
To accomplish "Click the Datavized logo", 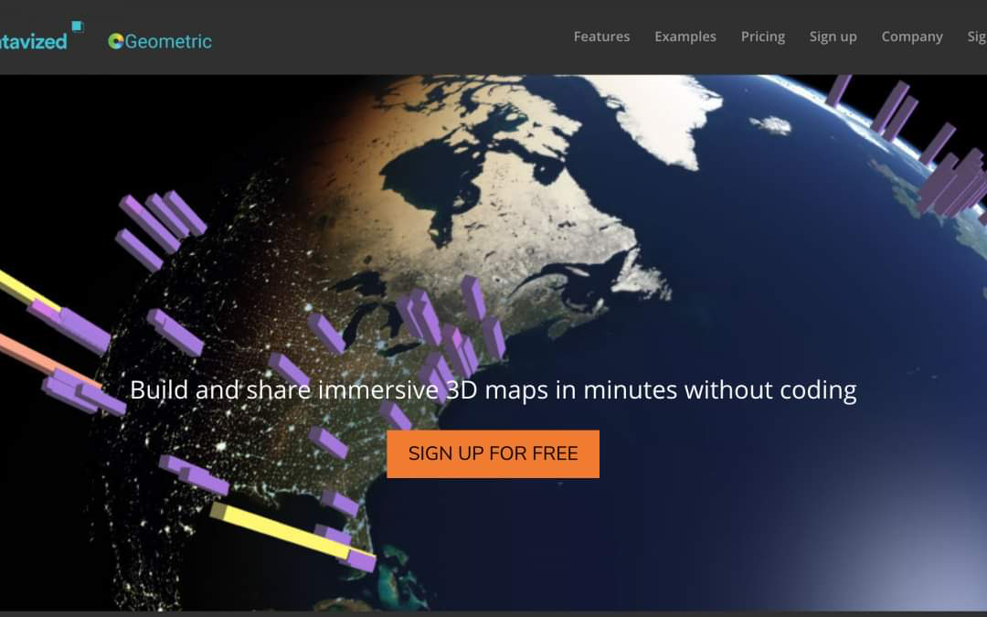I will pos(41,37).
